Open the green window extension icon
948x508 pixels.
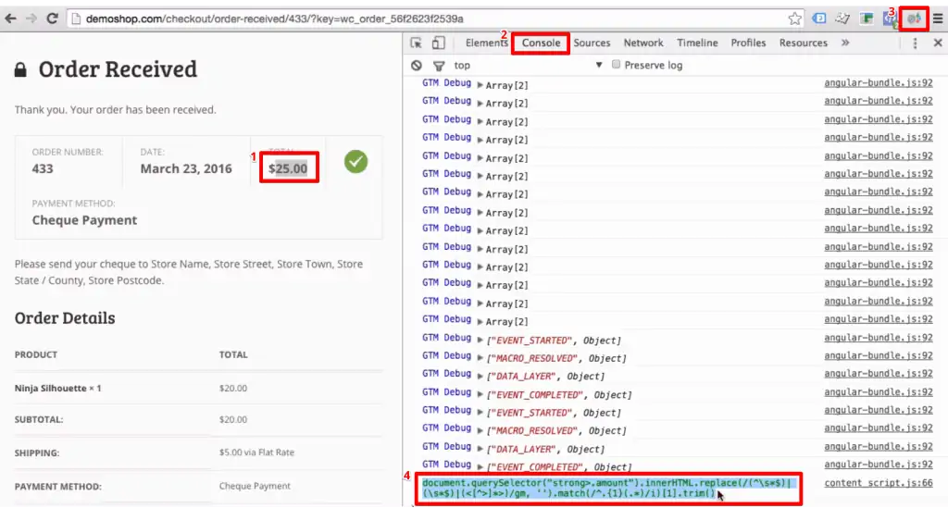867,19
